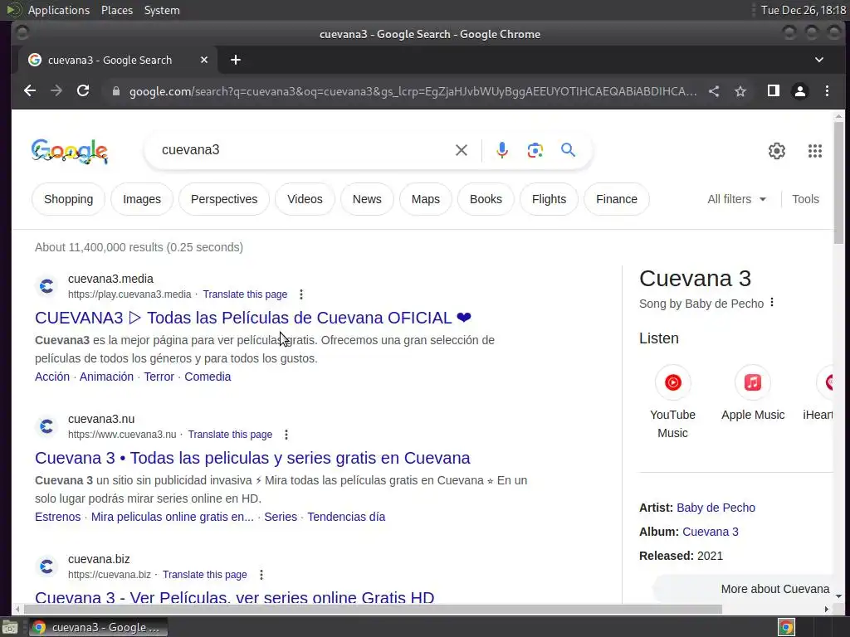Open the Chrome side panel
Image resolution: width=850 pixels, height=637 pixels.
point(774,91)
